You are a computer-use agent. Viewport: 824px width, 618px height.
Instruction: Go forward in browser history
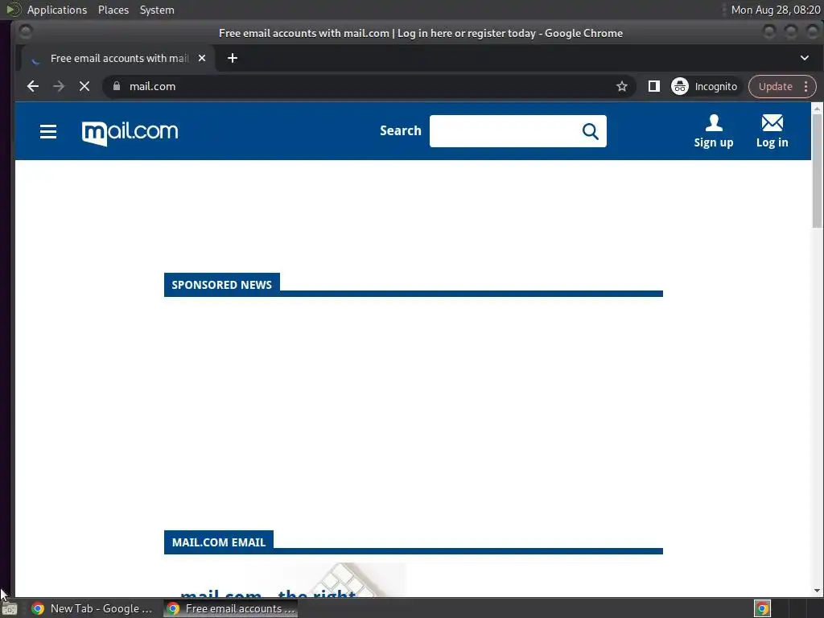59,86
